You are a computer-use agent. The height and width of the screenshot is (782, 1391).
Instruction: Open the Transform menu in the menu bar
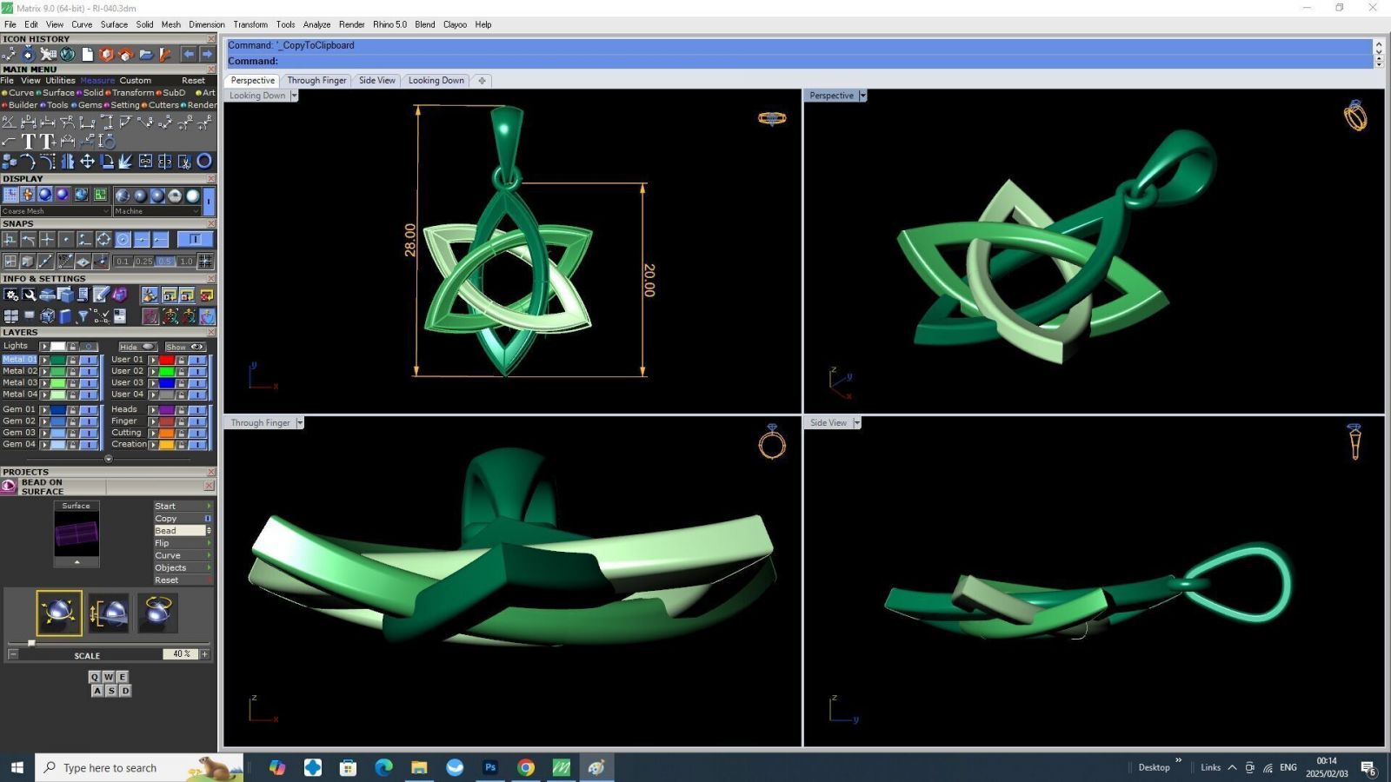[x=250, y=24]
